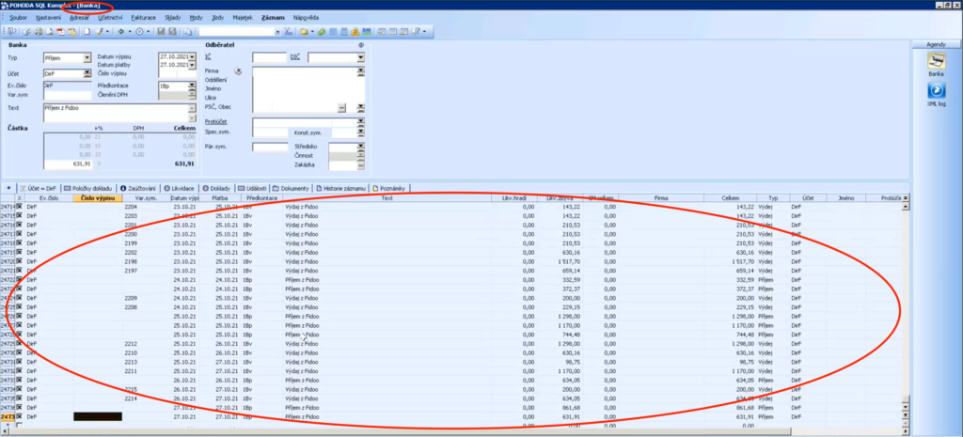
Task: Open the toolbar search combo box arrow
Action: (277, 31)
